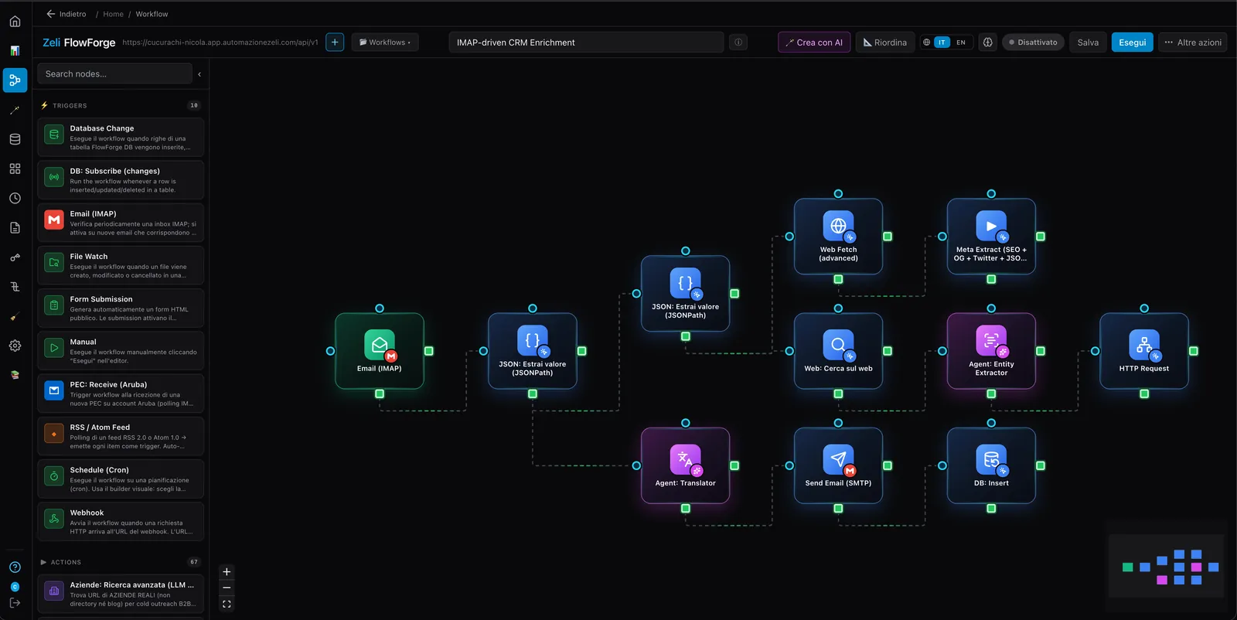
Task: Open Home breadcrumb
Action: pos(113,14)
